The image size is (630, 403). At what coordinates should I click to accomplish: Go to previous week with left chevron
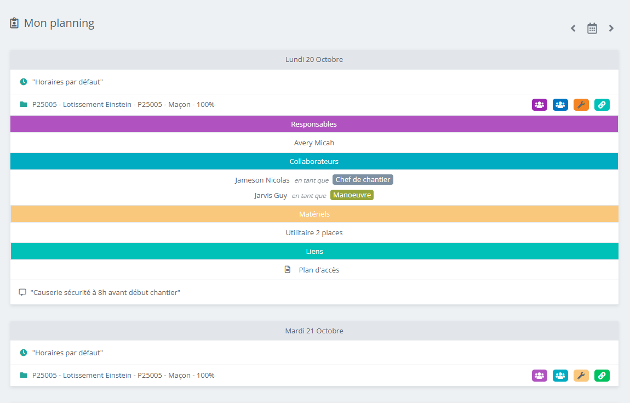(x=573, y=29)
